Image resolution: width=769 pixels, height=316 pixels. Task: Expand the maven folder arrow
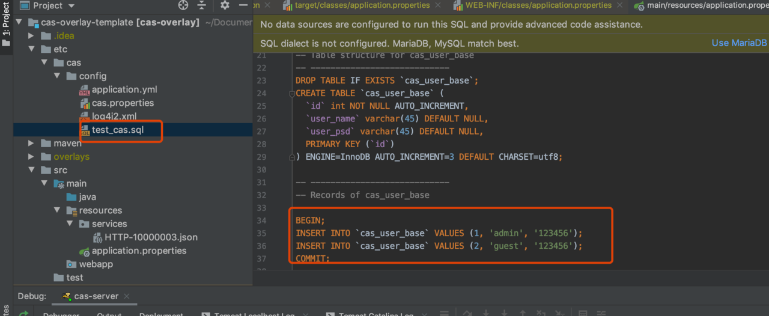32,144
